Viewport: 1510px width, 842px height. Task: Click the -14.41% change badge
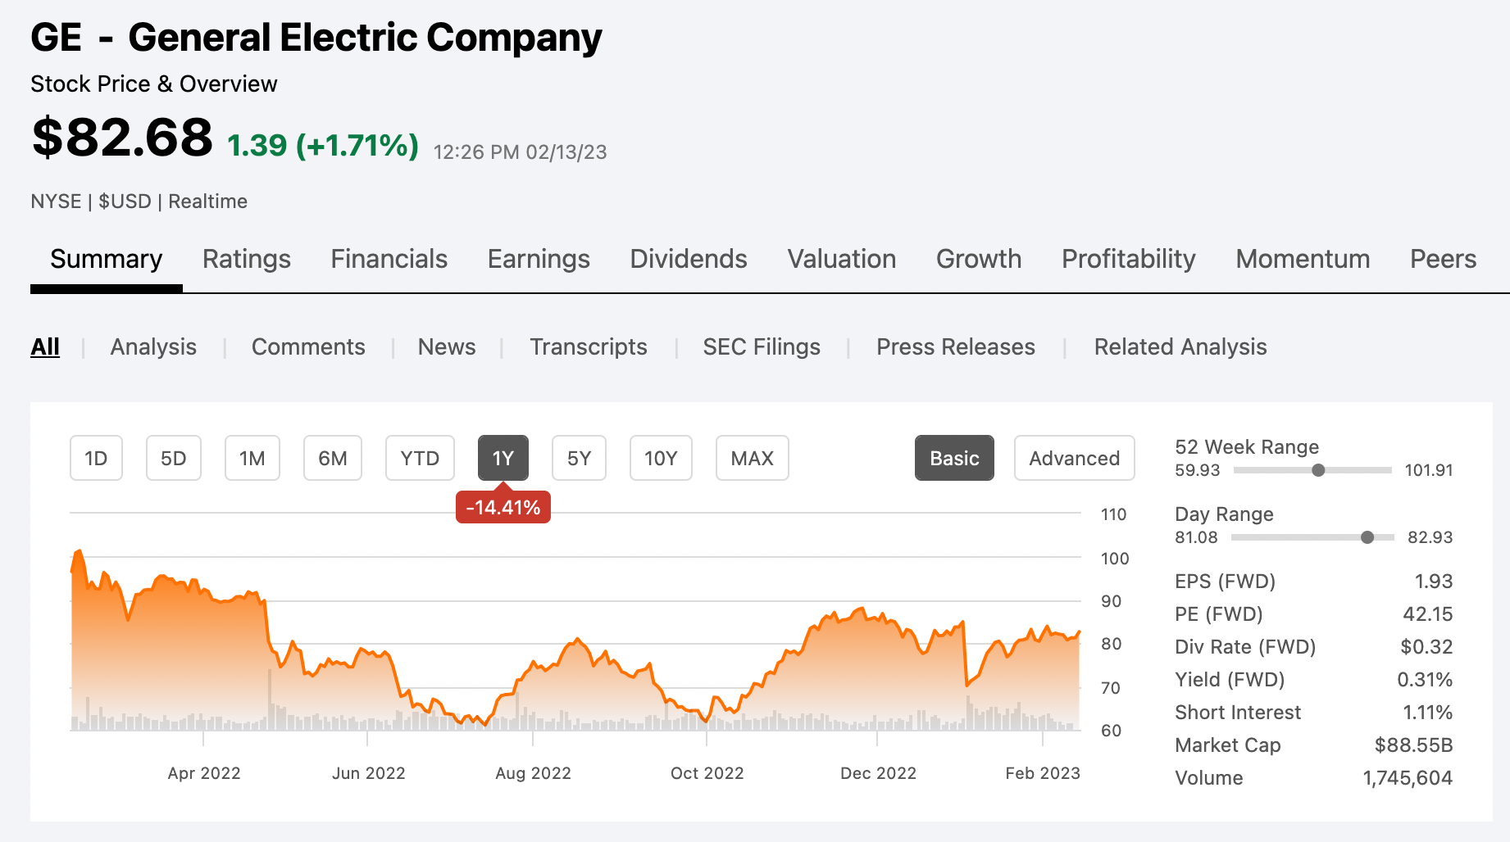click(503, 508)
